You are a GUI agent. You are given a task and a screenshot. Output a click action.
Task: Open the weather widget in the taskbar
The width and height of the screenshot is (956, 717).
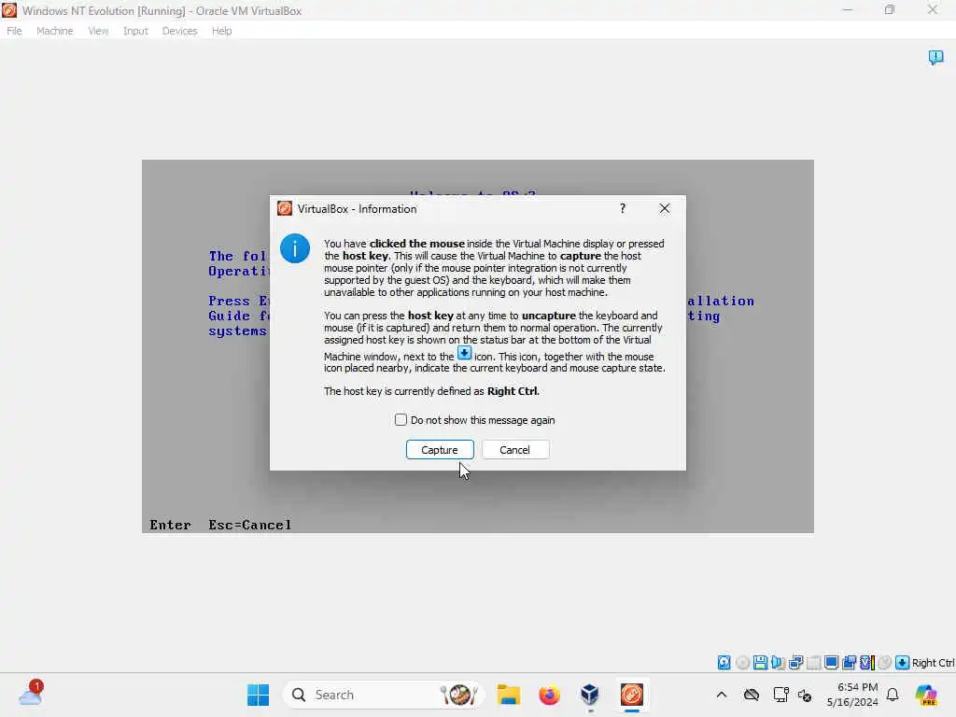pyautogui.click(x=31, y=694)
